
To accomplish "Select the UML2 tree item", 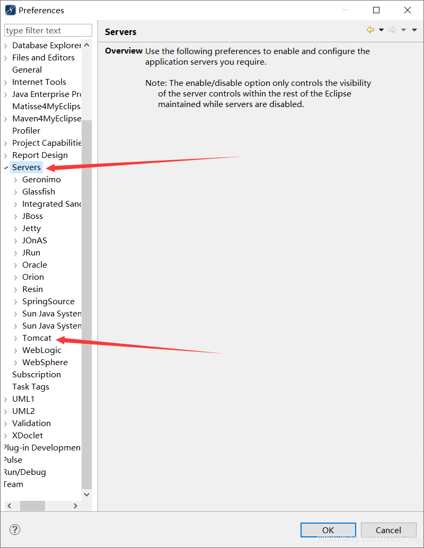I will [23, 411].
